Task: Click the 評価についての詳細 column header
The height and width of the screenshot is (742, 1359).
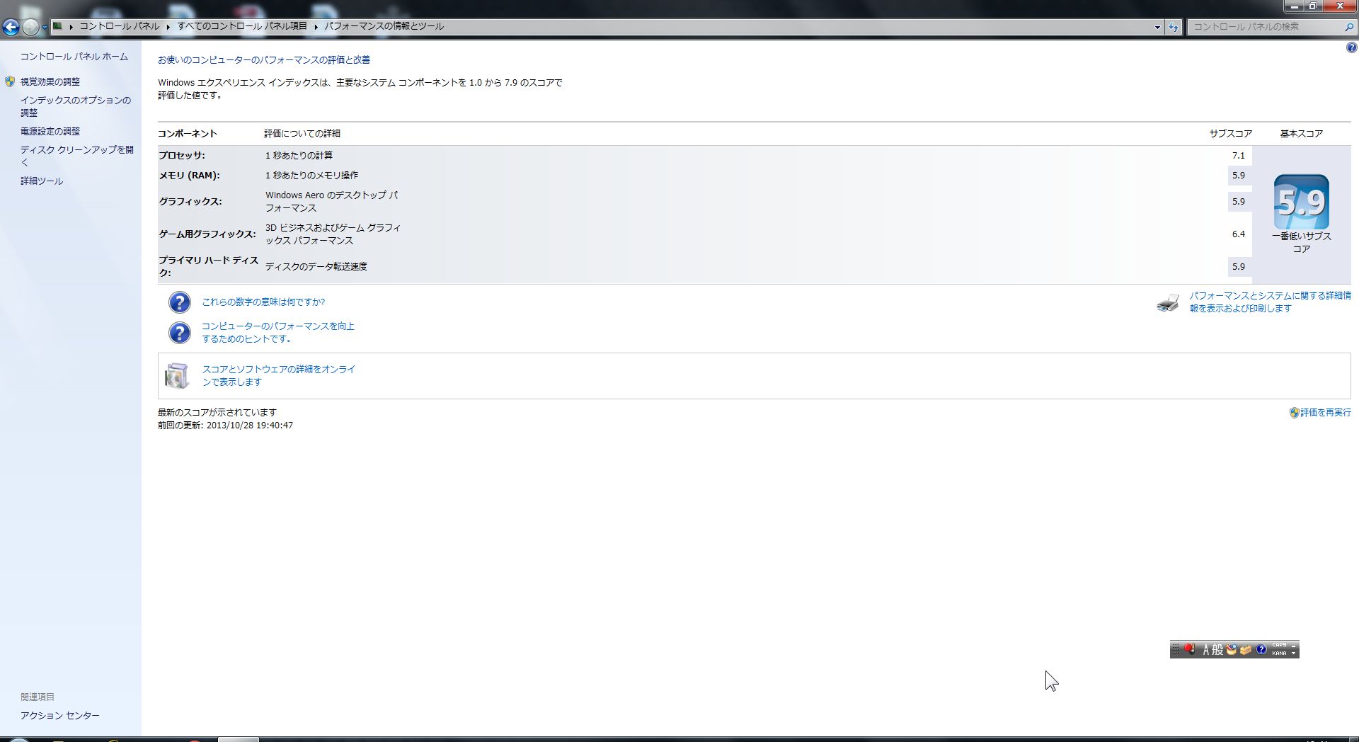Action: 302,133
